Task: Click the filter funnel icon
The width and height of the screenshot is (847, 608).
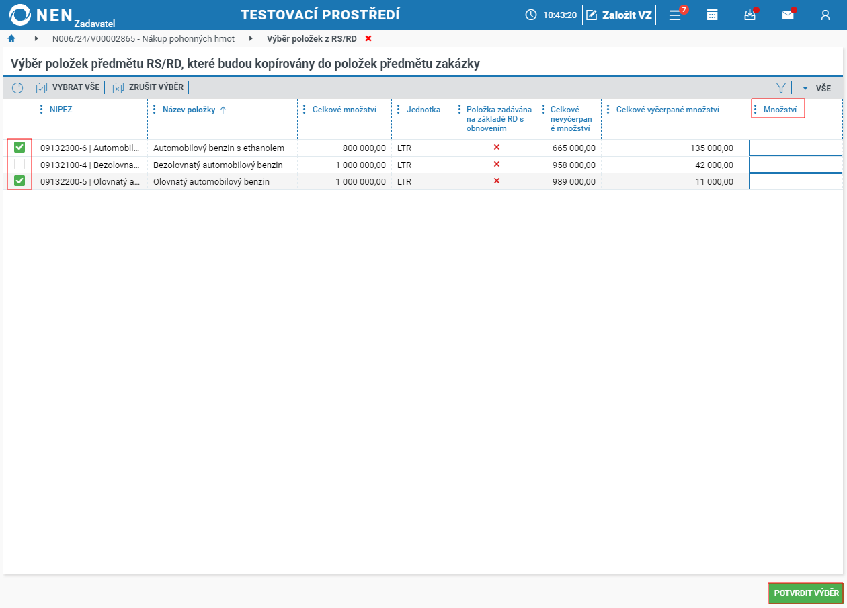Action: coord(780,87)
